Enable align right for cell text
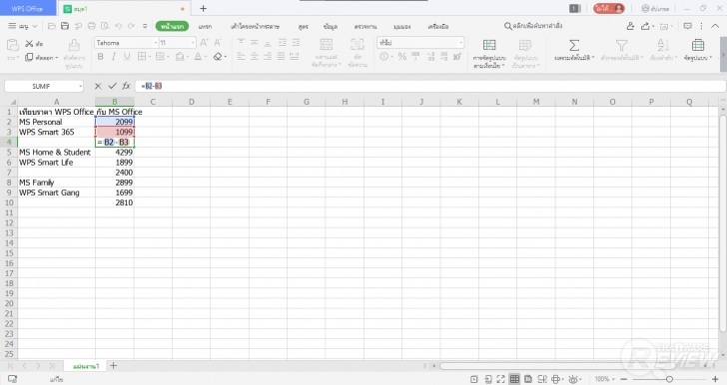This screenshot has height=385, width=727. click(x=268, y=57)
